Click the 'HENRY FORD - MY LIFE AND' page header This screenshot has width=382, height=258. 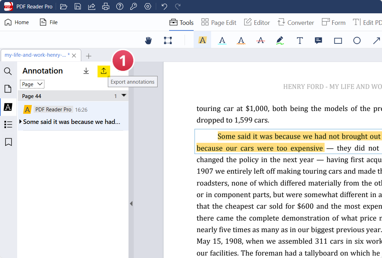pos(333,86)
